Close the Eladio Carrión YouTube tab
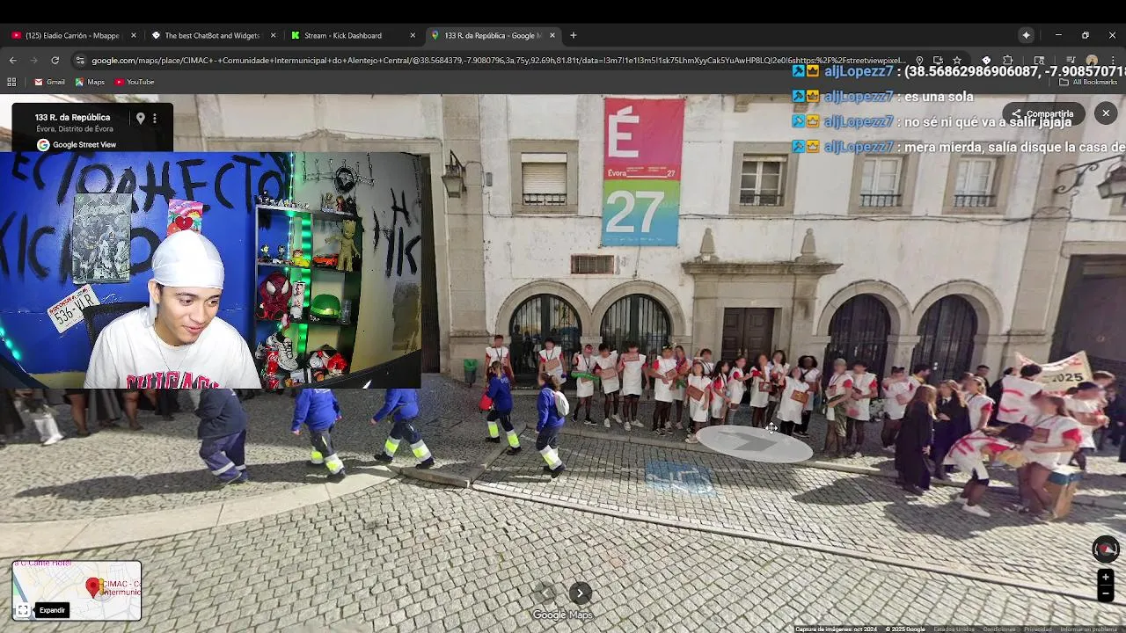 (134, 35)
